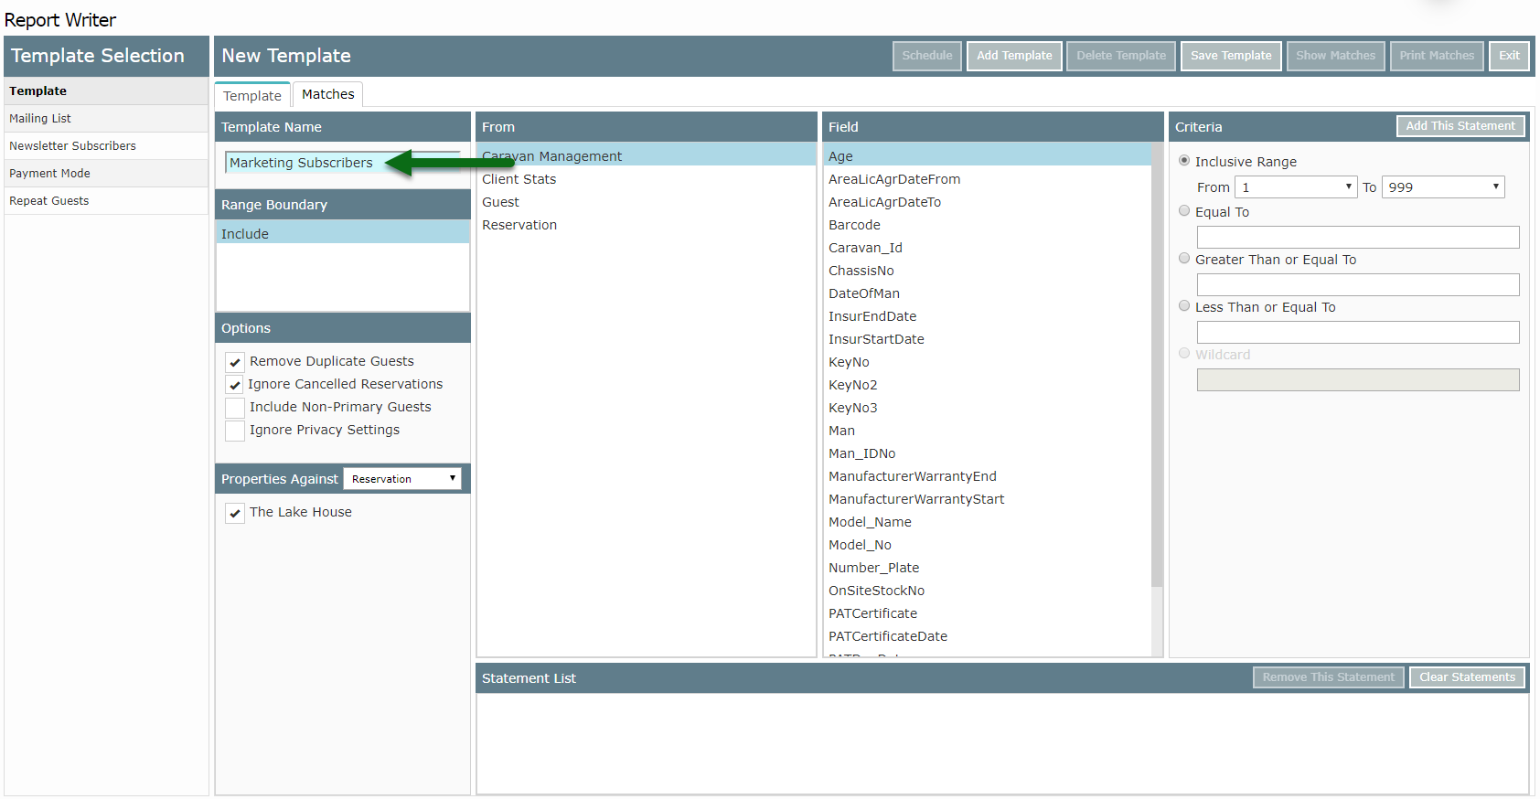Viewport: 1540px width, 799px height.
Task: Select ManufacturerWarrantyEnd field
Action: pyautogui.click(x=987, y=476)
